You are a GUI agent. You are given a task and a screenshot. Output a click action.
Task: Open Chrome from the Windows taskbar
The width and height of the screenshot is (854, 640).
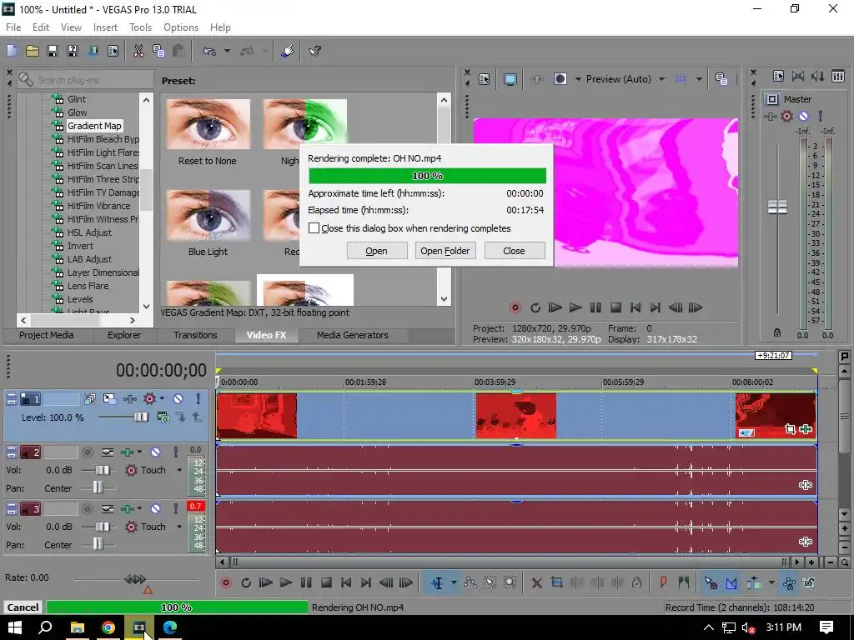pos(108,627)
